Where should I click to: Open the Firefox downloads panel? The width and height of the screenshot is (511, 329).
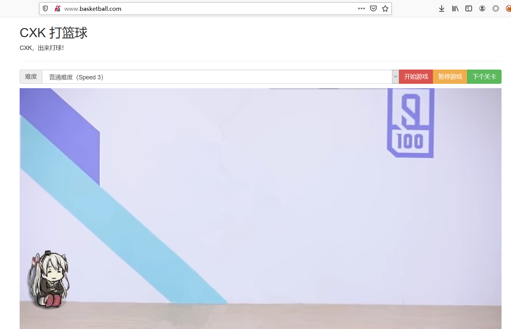click(x=442, y=8)
